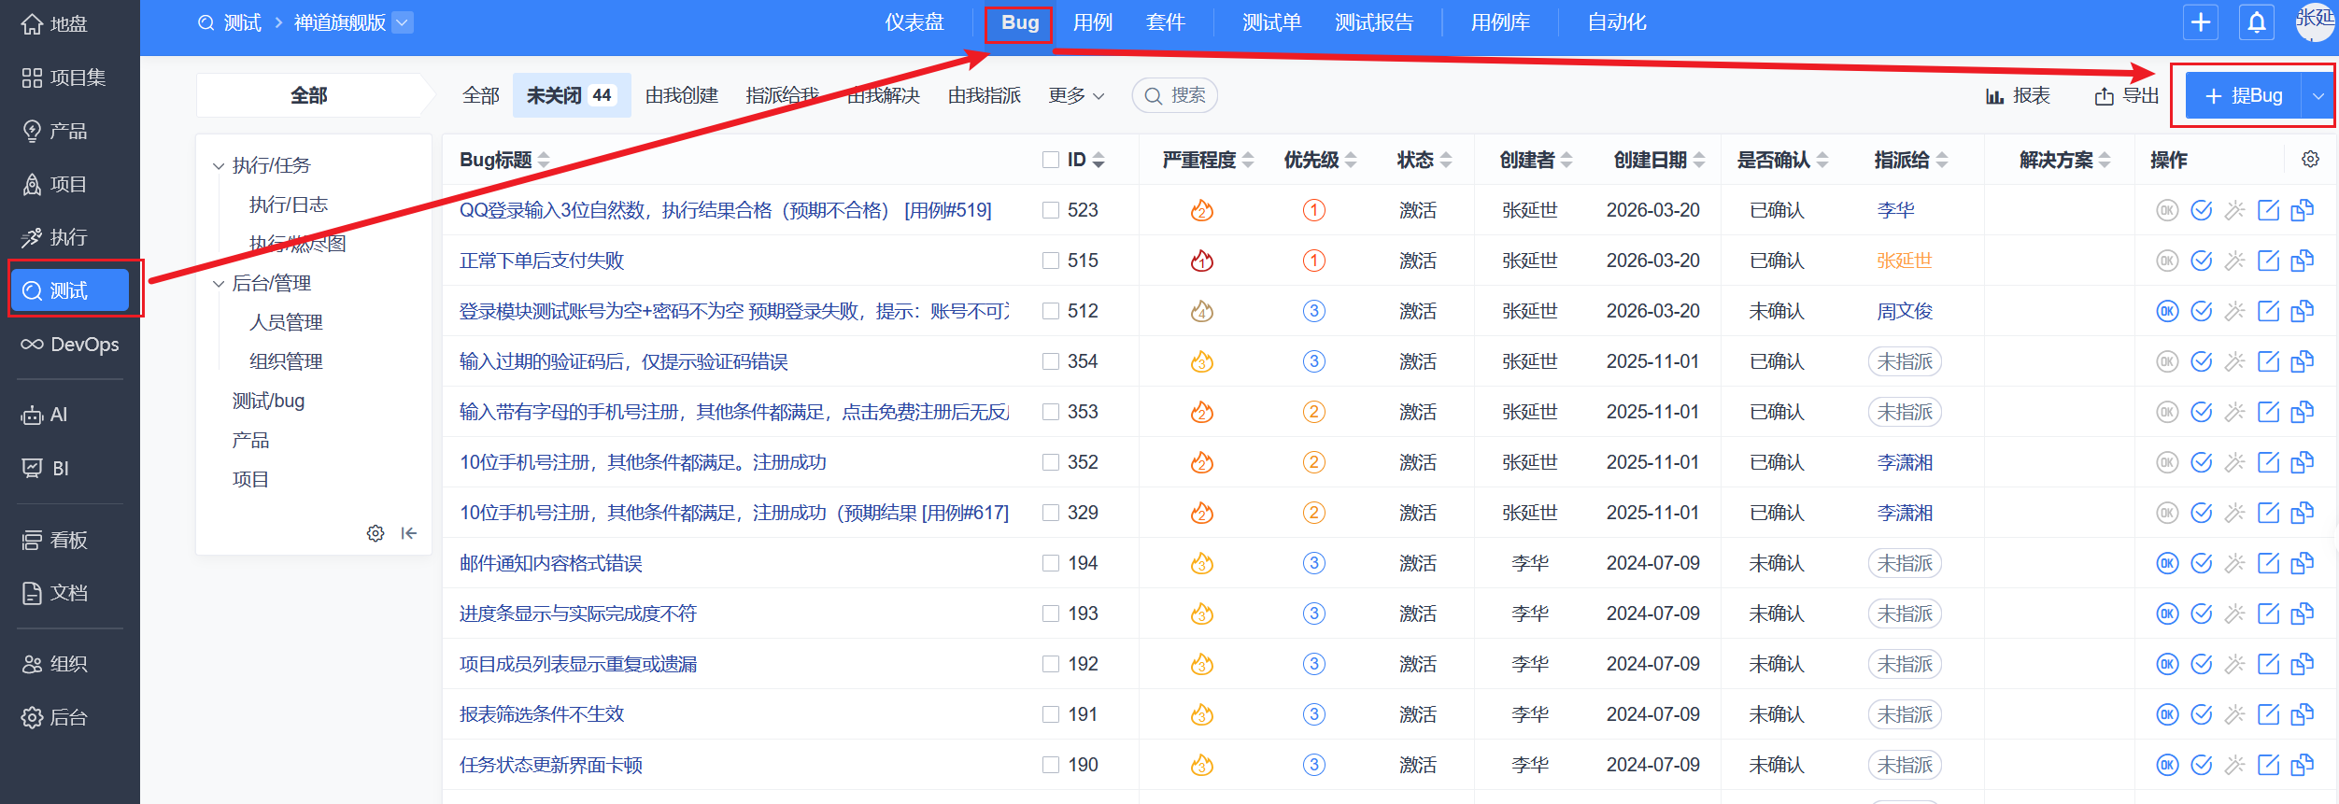The height and width of the screenshot is (804, 2339).
Task: Click the plus icon in top bar
Action: (x=2200, y=22)
